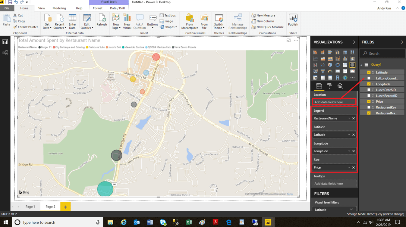The image size is (406, 227).
Task: Click New Measure in Calculations
Action: click(x=263, y=15)
